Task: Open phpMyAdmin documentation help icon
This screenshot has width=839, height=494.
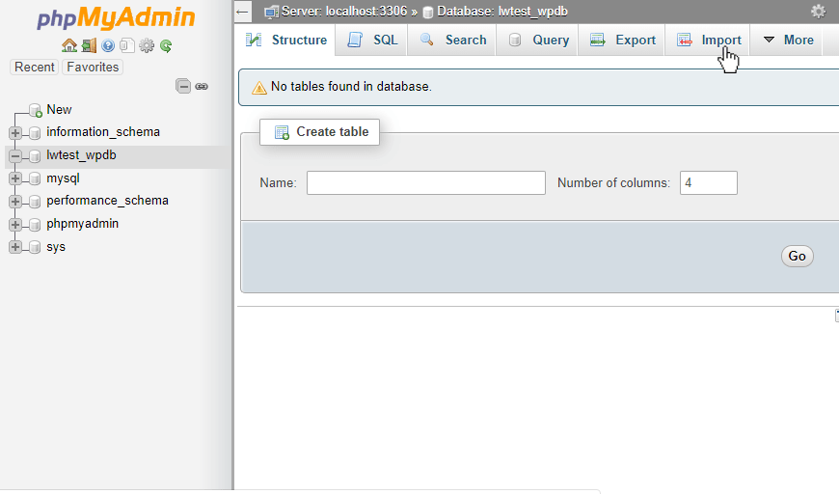Action: (x=108, y=46)
